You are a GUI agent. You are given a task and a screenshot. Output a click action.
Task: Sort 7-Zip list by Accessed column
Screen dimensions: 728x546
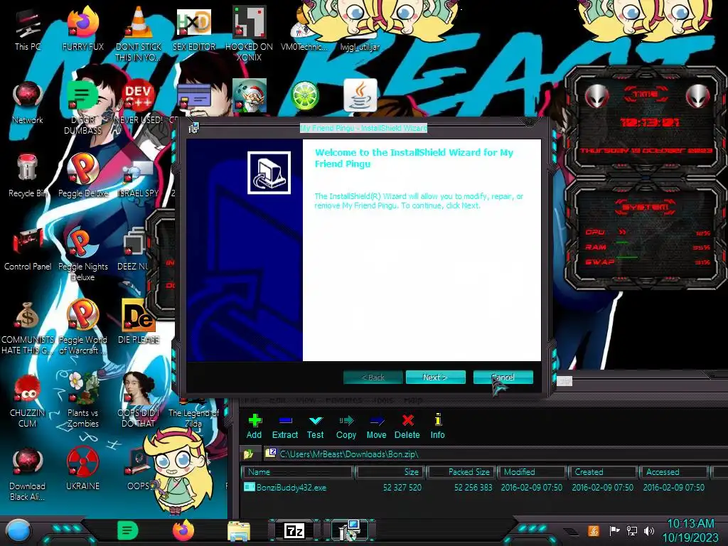675,472
